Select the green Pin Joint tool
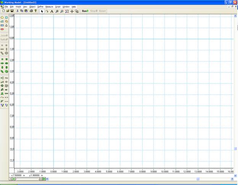The width and height of the screenshot is (238, 185). (x=2, y=60)
